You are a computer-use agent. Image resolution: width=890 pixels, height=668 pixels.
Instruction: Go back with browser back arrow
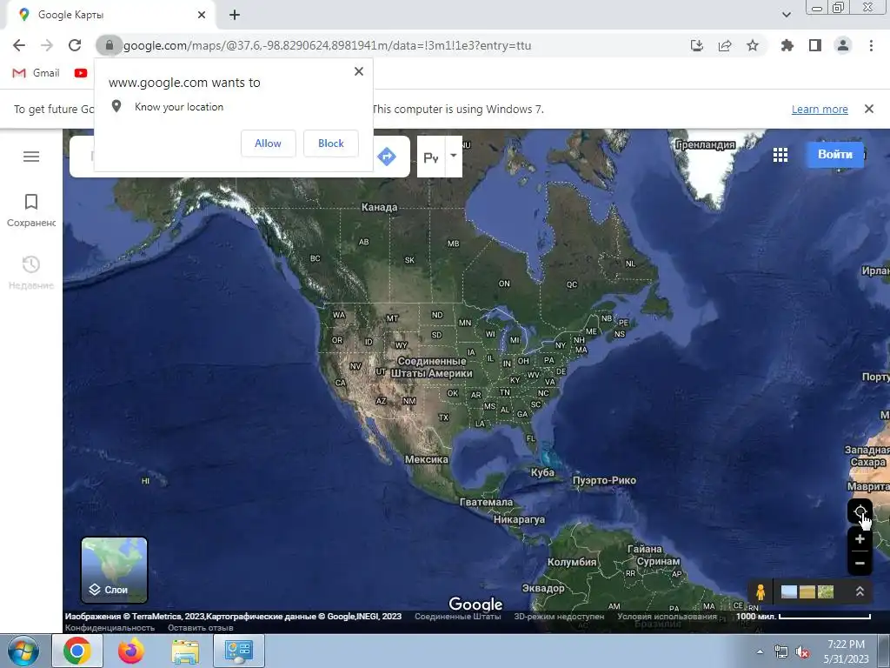pos(19,45)
